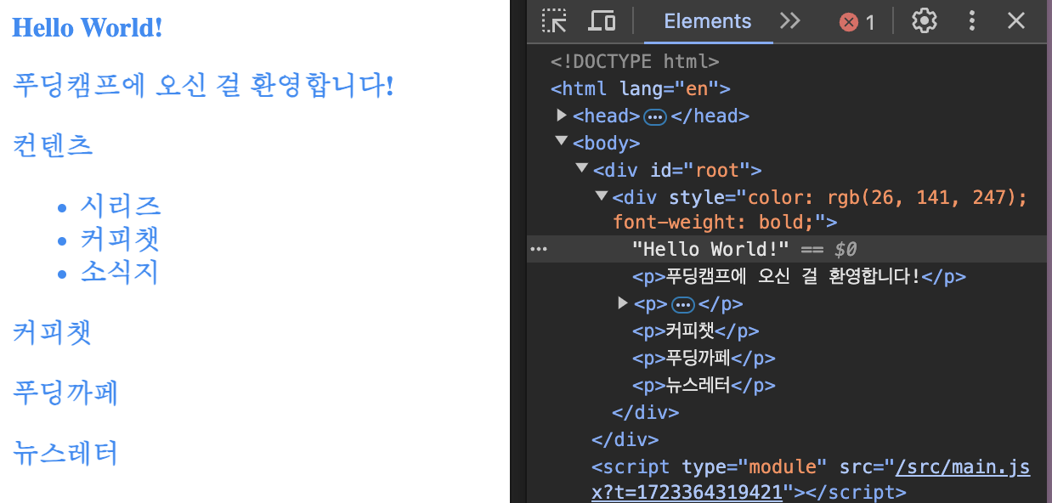This screenshot has width=1052, height=503.
Task: Select the p node containing 푸딩까페
Action: [x=704, y=358]
